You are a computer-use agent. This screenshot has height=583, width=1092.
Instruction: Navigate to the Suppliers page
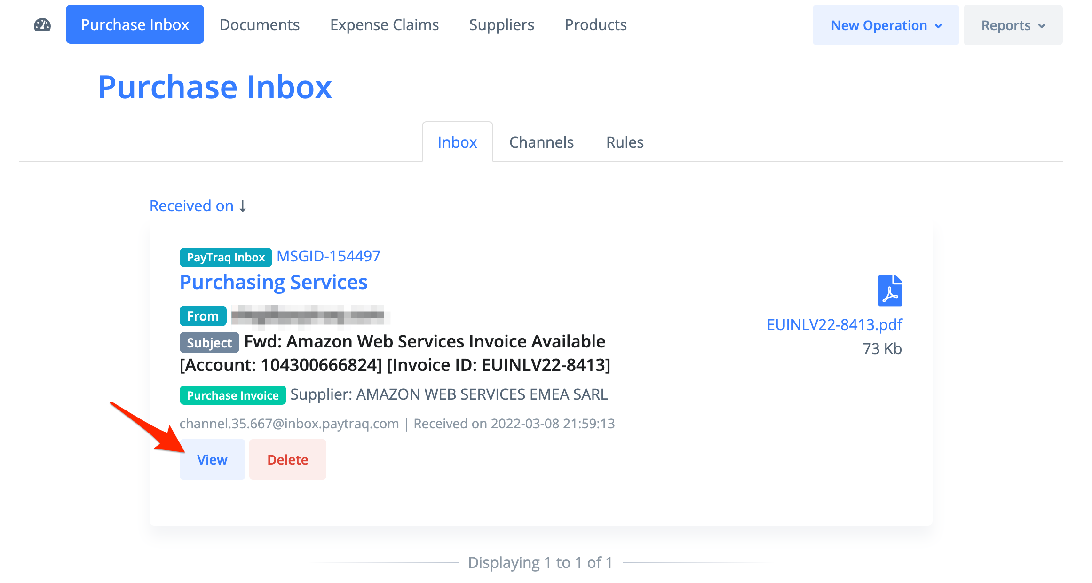[x=501, y=24]
